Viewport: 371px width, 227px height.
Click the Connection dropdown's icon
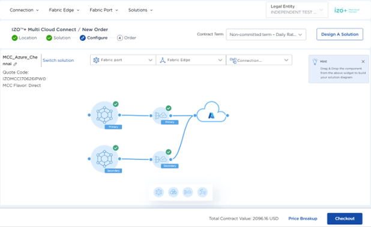click(x=233, y=60)
